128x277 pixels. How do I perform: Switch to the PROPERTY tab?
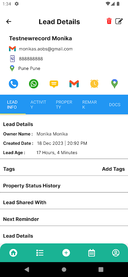tap(64, 105)
